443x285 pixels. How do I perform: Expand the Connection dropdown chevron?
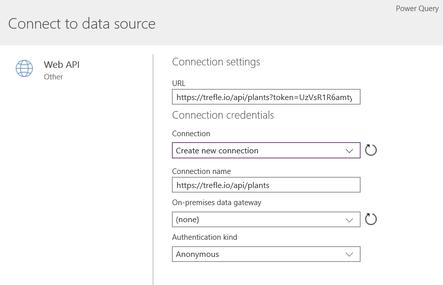[x=349, y=151]
